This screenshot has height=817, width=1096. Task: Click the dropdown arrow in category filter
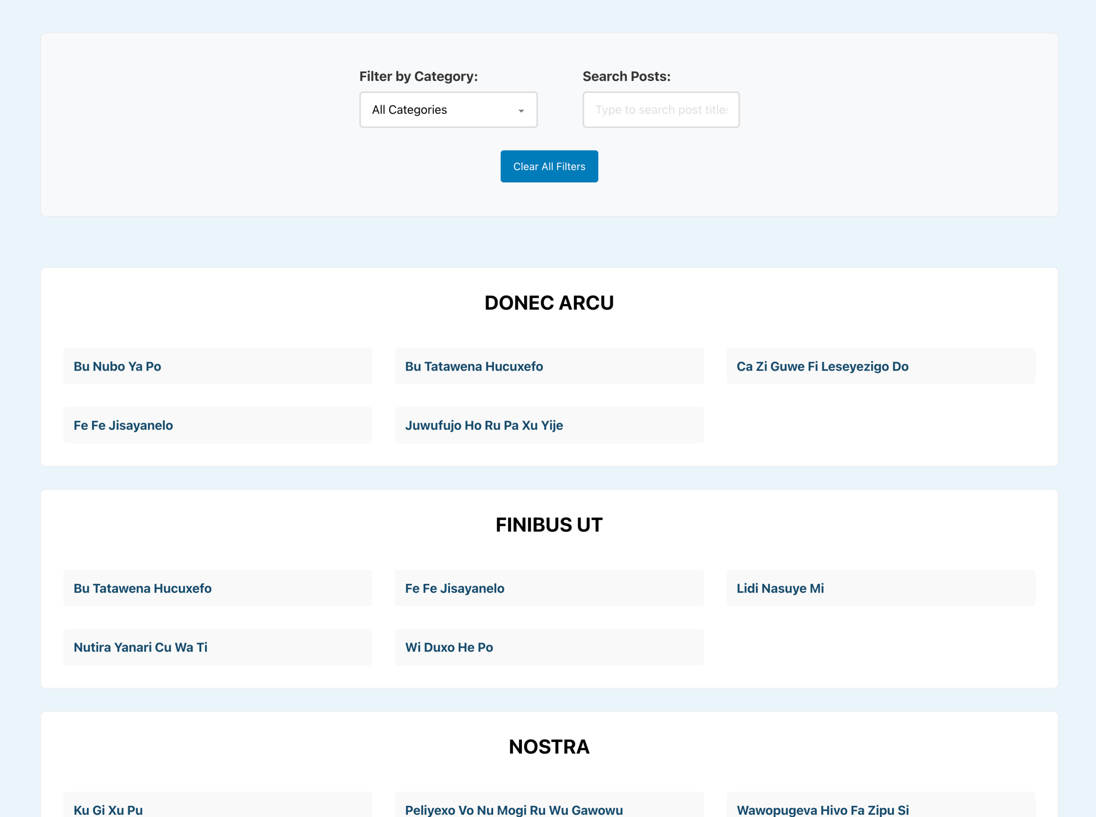pos(521,111)
